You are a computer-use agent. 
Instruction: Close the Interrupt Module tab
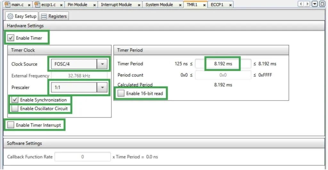click(x=139, y=5)
